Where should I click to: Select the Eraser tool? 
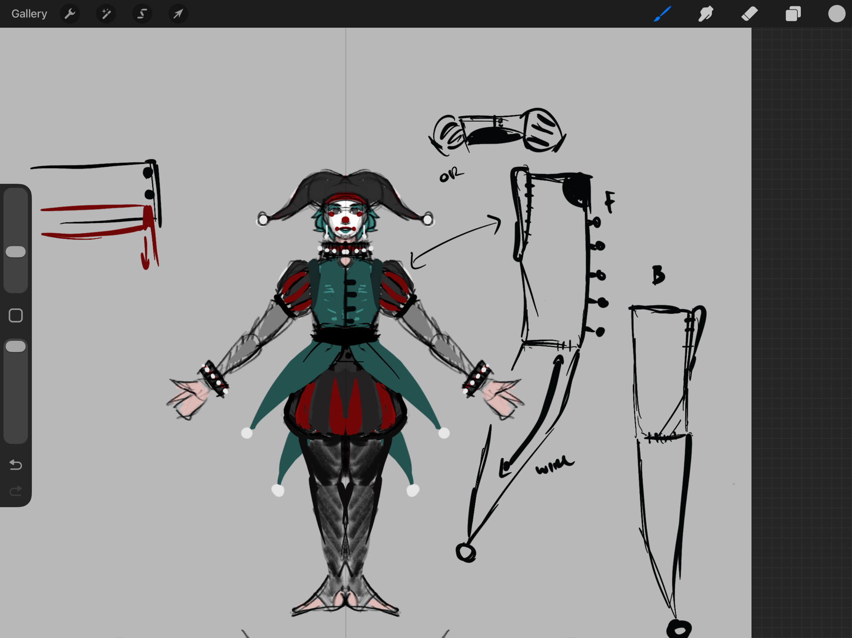(x=749, y=14)
